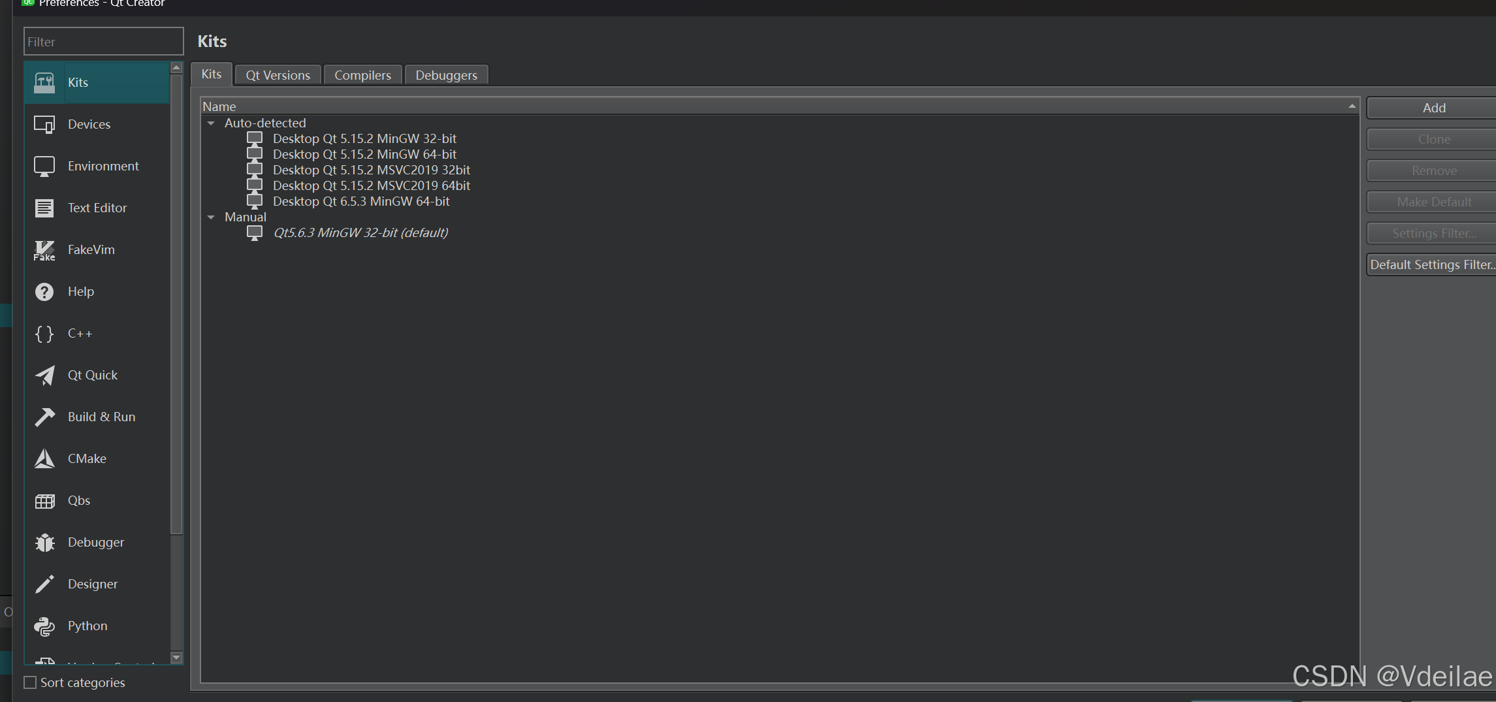
Task: Select the C++ braces icon
Action: (x=44, y=333)
